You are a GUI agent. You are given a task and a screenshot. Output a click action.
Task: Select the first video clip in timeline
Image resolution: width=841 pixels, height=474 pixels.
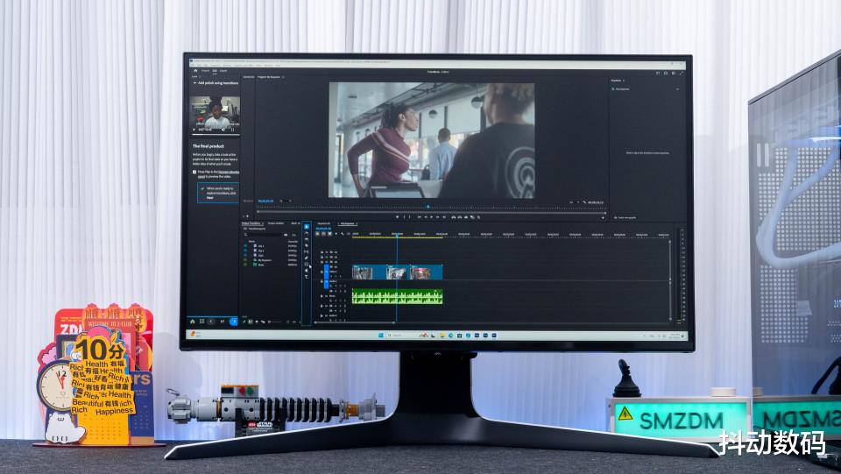[x=369, y=272]
